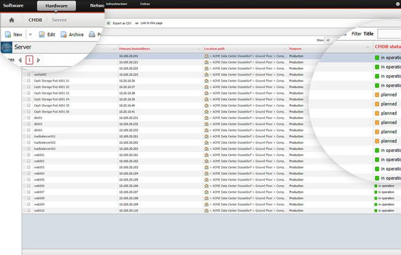Image resolution: width=401 pixels, height=255 pixels.
Task: Open the Network menu
Action: pyautogui.click(x=97, y=5)
